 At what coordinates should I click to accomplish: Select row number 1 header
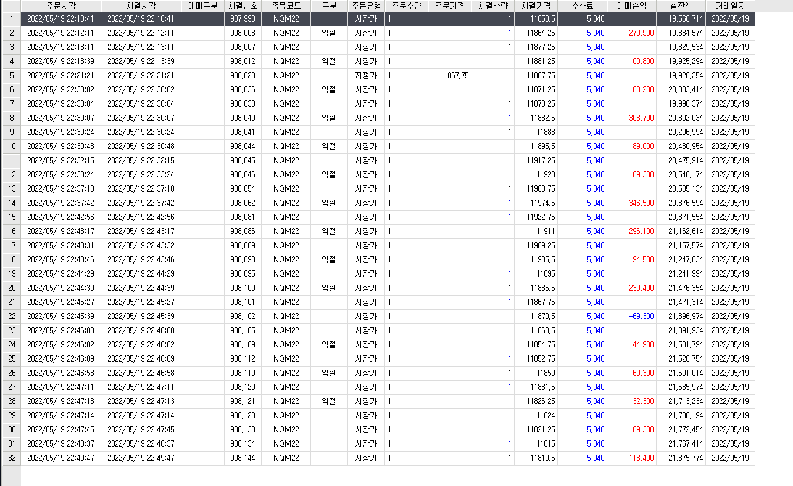10,18
